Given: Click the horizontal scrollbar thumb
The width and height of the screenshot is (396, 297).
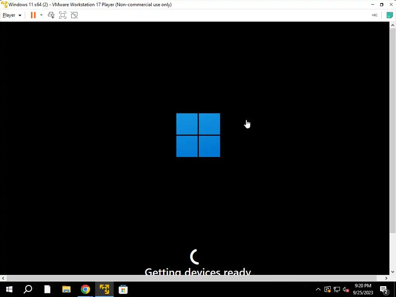Looking at the screenshot, I should (191, 278).
